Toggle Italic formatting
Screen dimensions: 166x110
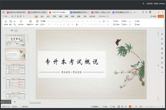[x=52, y=24]
